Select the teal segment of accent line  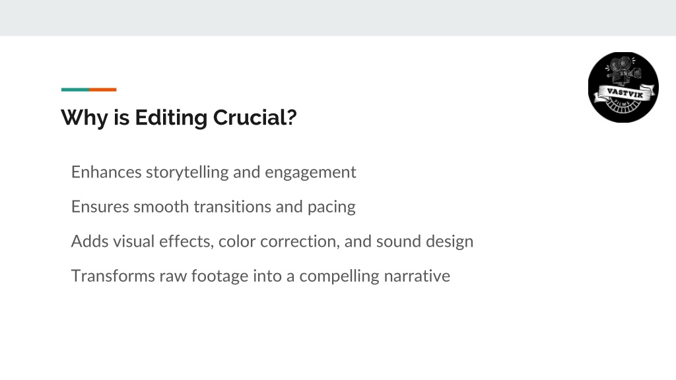tap(75, 90)
